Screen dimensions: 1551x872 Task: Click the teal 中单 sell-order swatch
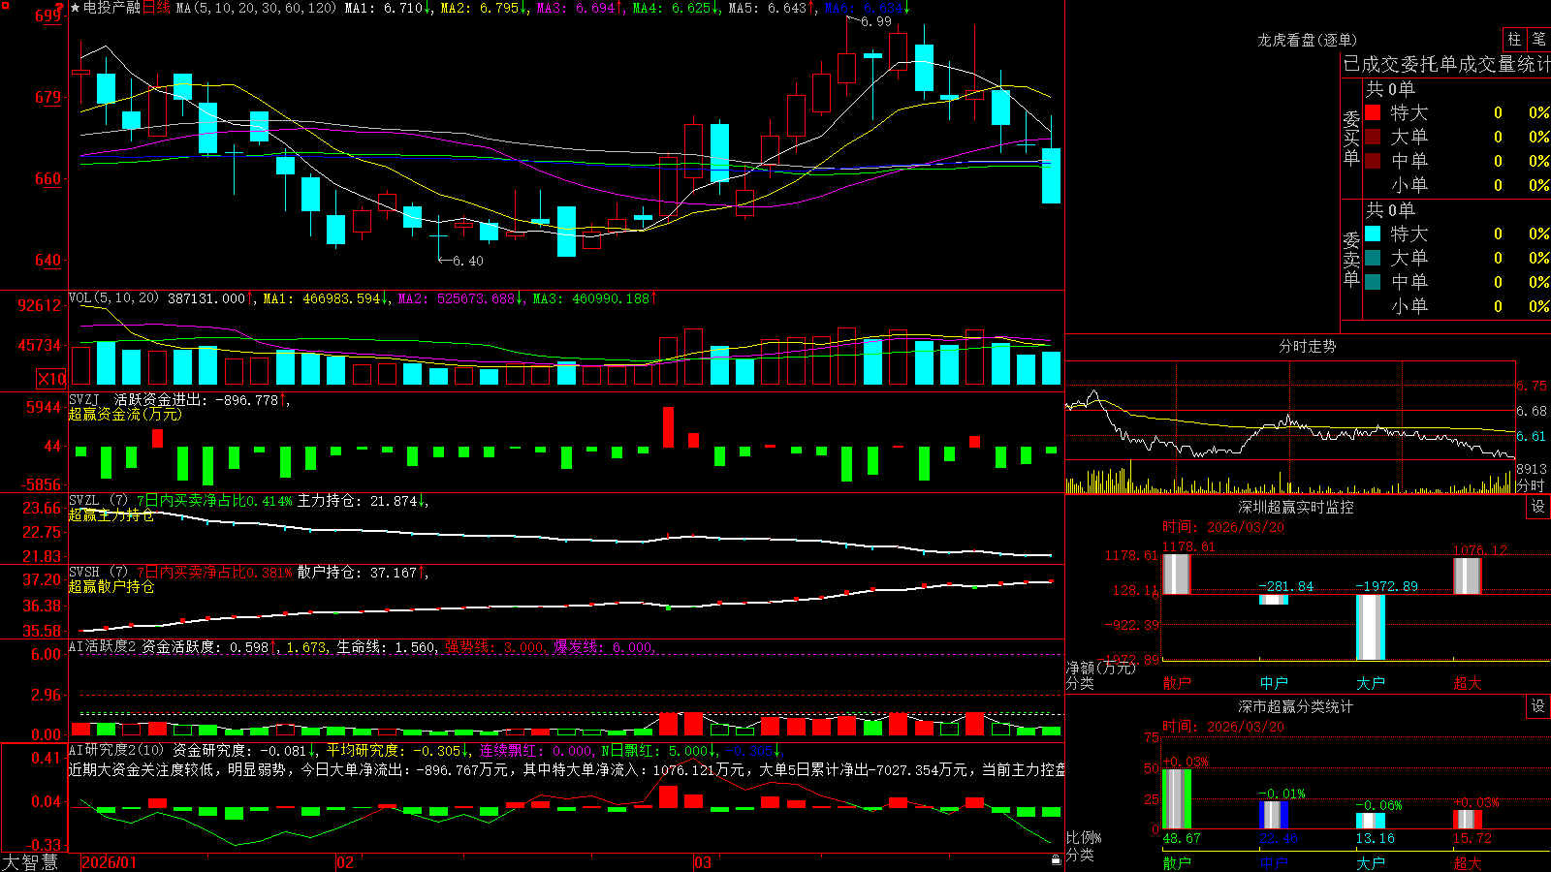[x=1373, y=282]
